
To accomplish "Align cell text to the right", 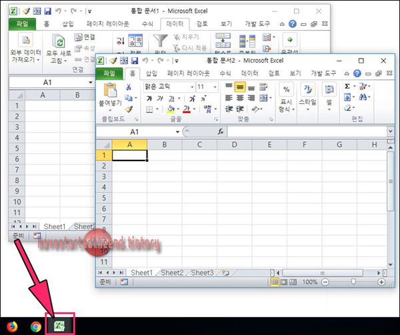I will coord(251,98).
